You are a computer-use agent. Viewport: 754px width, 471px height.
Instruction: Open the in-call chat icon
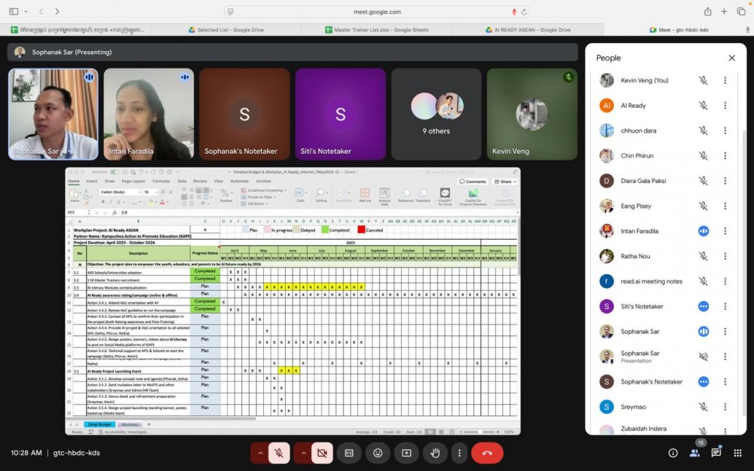pos(716,453)
